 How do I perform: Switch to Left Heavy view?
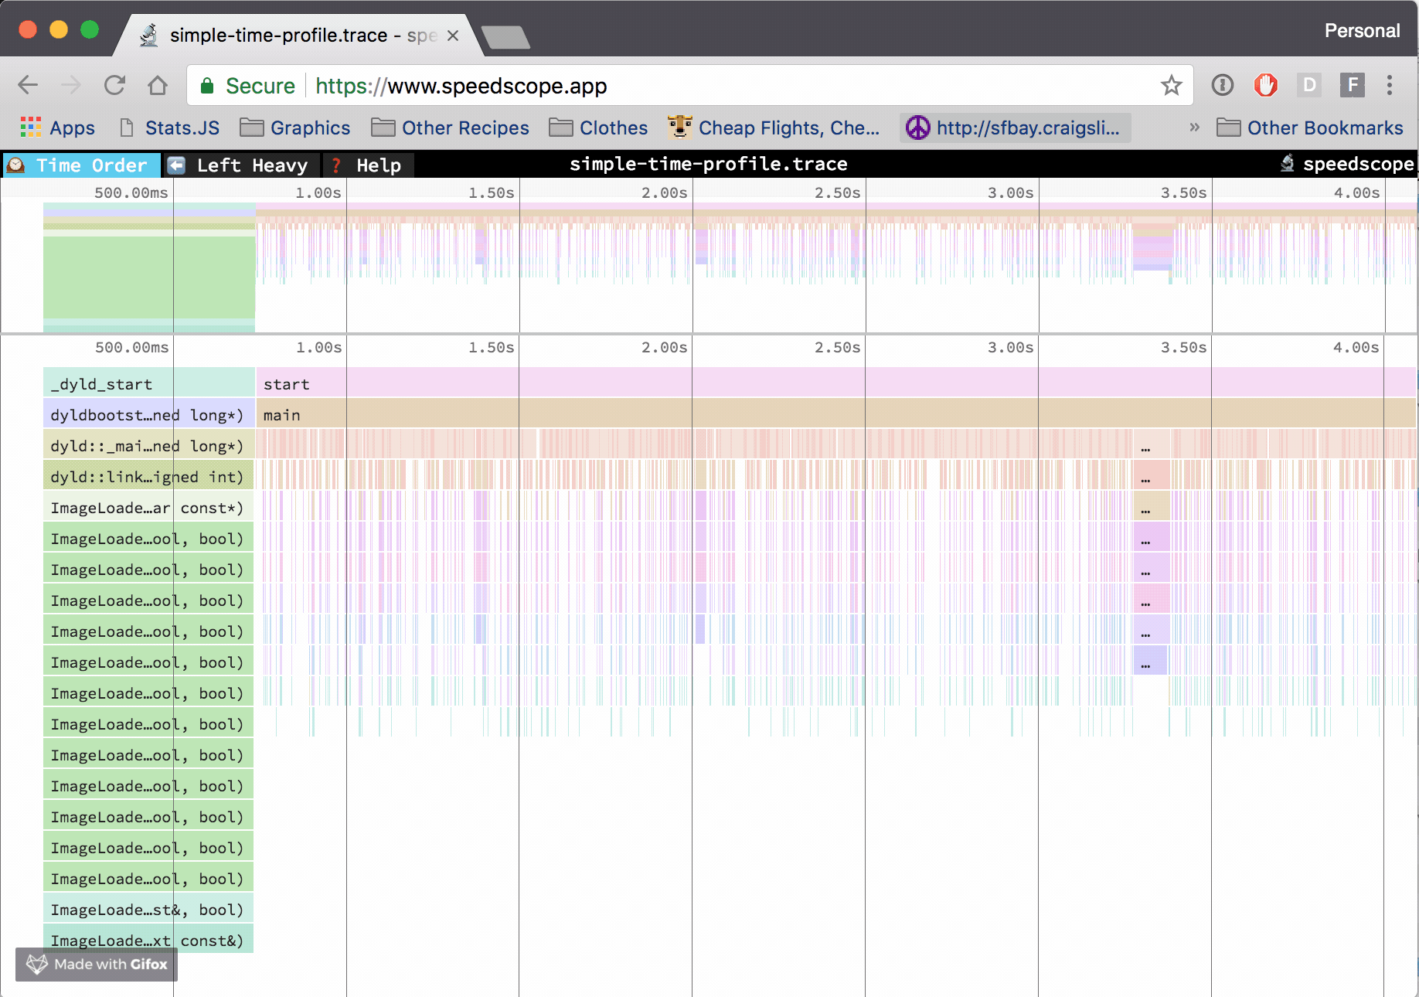[x=241, y=165]
